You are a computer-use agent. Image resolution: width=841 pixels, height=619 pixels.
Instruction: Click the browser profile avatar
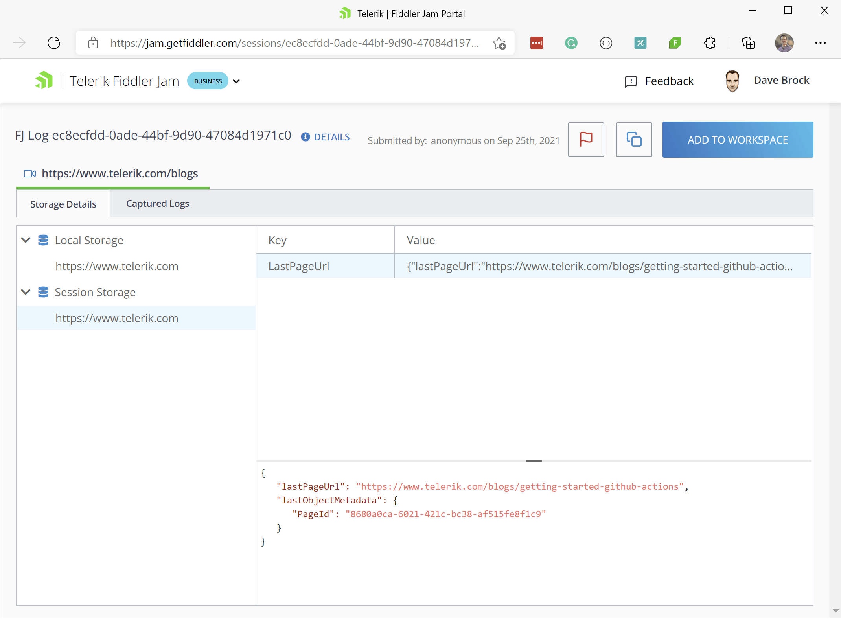pos(784,43)
